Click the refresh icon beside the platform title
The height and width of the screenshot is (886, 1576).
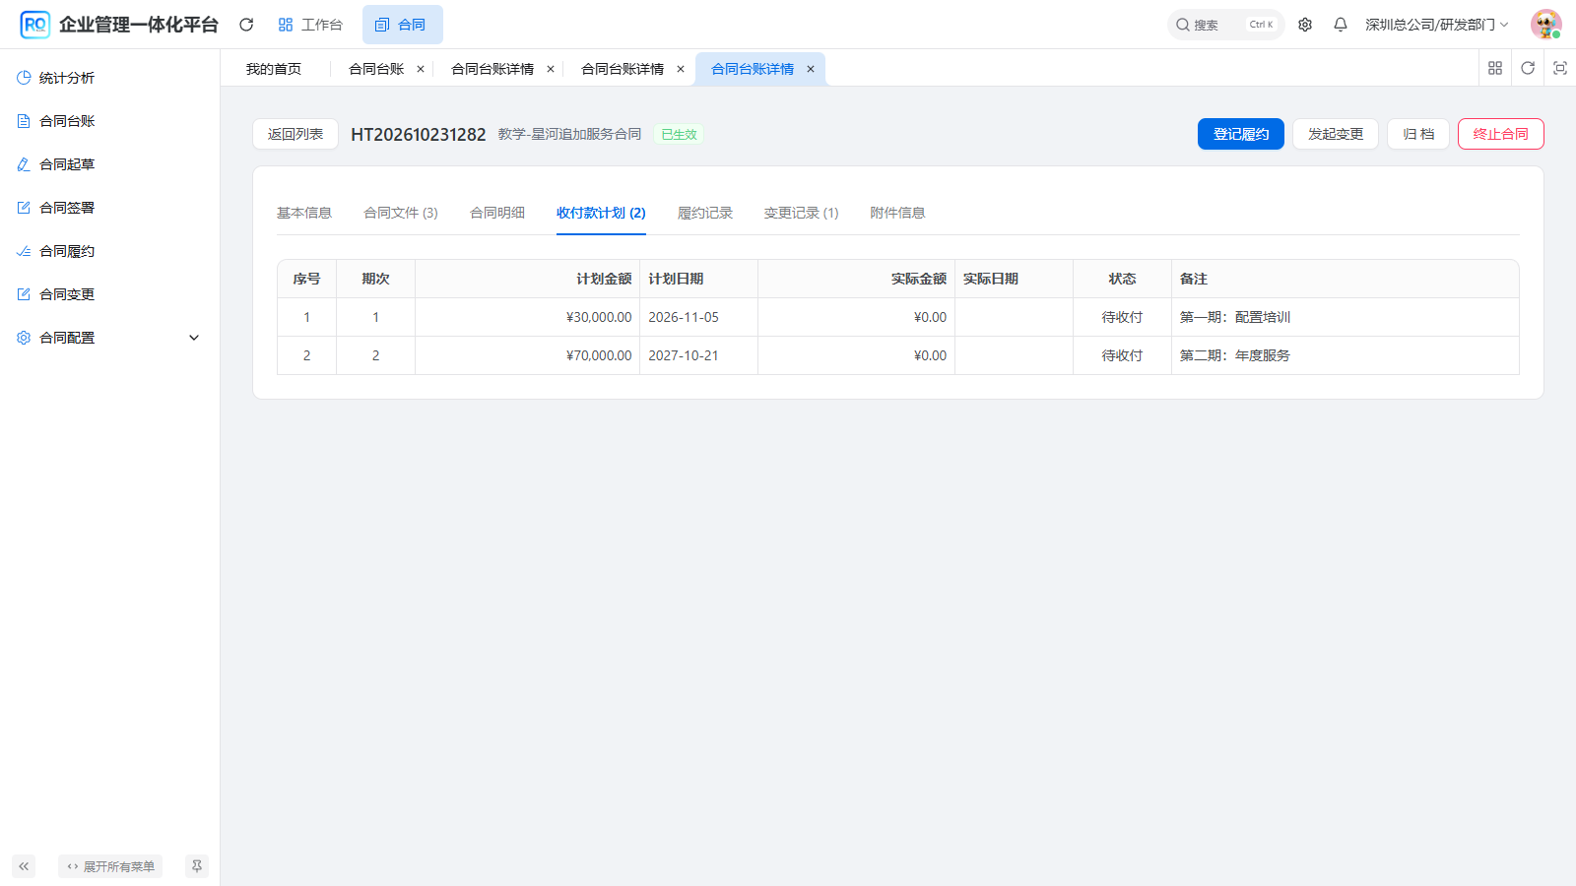coord(246,25)
